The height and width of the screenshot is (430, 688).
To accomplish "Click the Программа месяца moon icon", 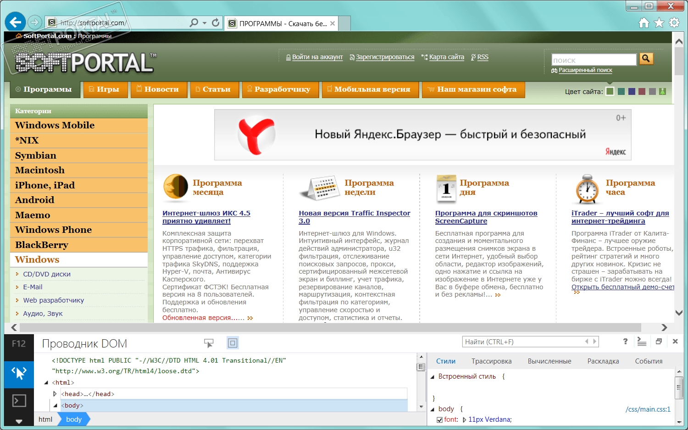I will 176,187.
